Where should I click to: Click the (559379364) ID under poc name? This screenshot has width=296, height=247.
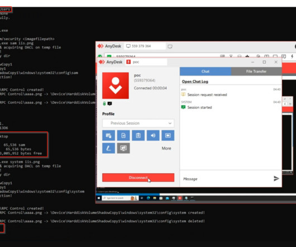(x=145, y=80)
